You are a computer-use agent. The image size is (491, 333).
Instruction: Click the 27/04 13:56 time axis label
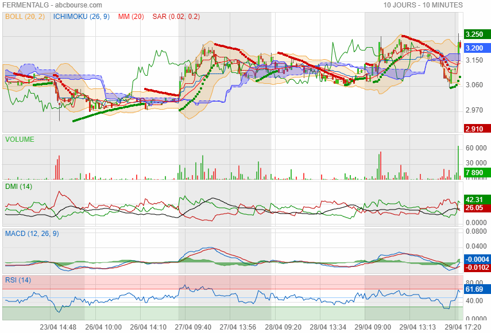[238, 327]
